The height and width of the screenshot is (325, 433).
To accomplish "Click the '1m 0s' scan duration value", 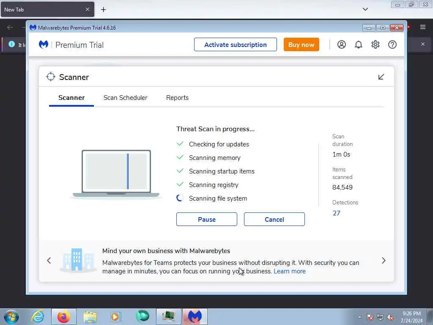I will pyautogui.click(x=341, y=154).
